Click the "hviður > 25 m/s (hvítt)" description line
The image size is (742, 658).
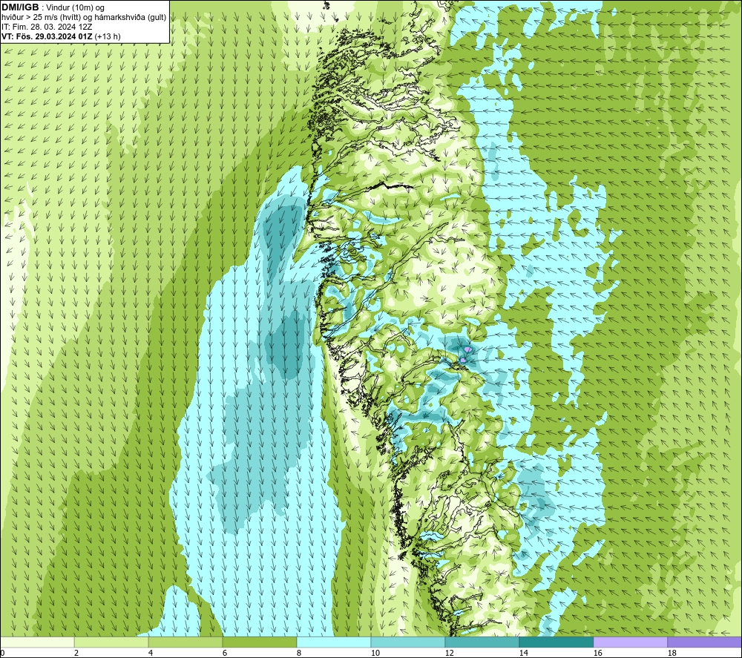coord(84,18)
